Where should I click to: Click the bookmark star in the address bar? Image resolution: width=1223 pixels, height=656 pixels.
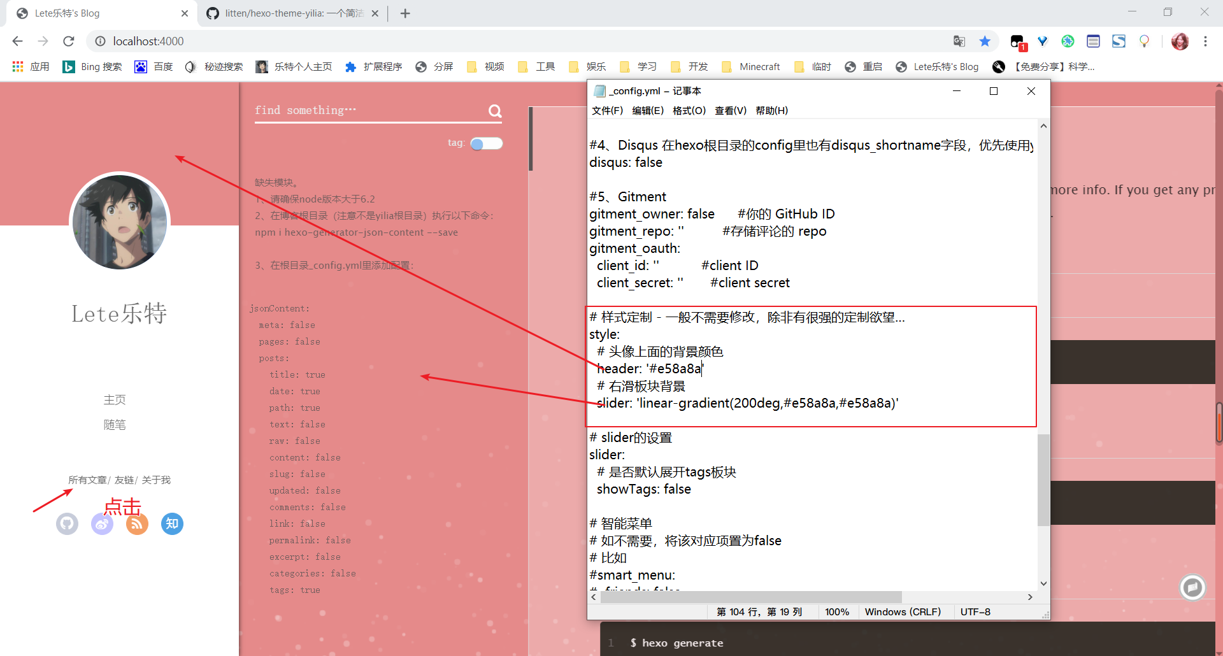click(x=985, y=41)
